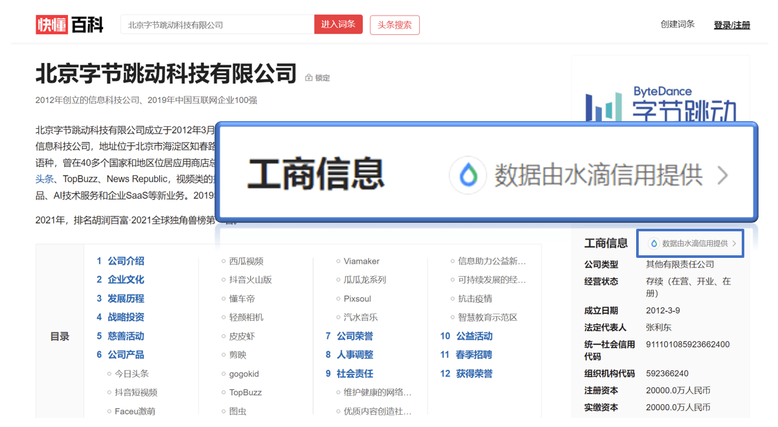The width and height of the screenshot is (778, 427).
Task: Open the 今日头条 subsection
Action: (x=132, y=374)
